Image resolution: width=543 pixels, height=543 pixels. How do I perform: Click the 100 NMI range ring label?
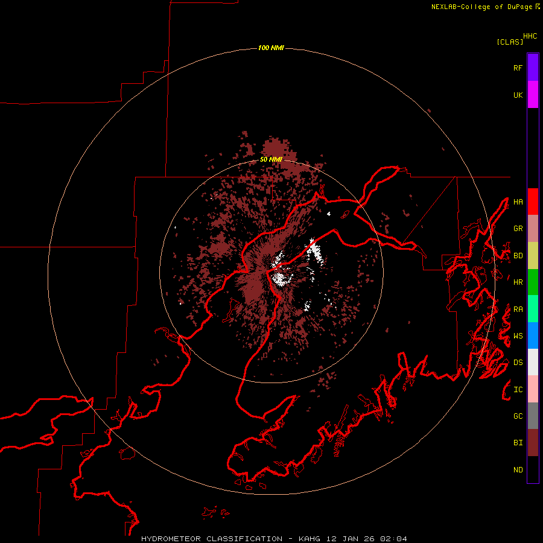coord(271,48)
